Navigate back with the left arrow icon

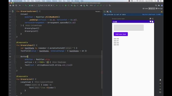(x=20, y=5)
